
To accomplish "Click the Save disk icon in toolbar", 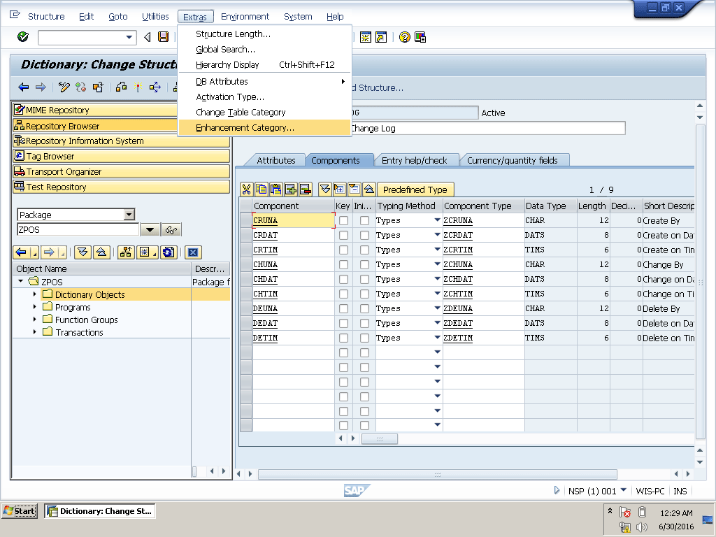I will (x=163, y=37).
